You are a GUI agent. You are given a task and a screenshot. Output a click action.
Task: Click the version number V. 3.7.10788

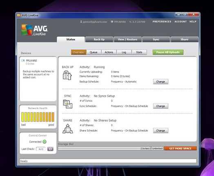coord(137,22)
